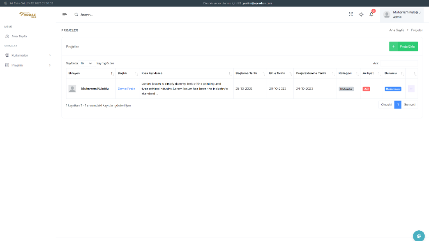Open records-per-page dropdown showing 10
The width and height of the screenshot is (429, 241).
(87, 63)
